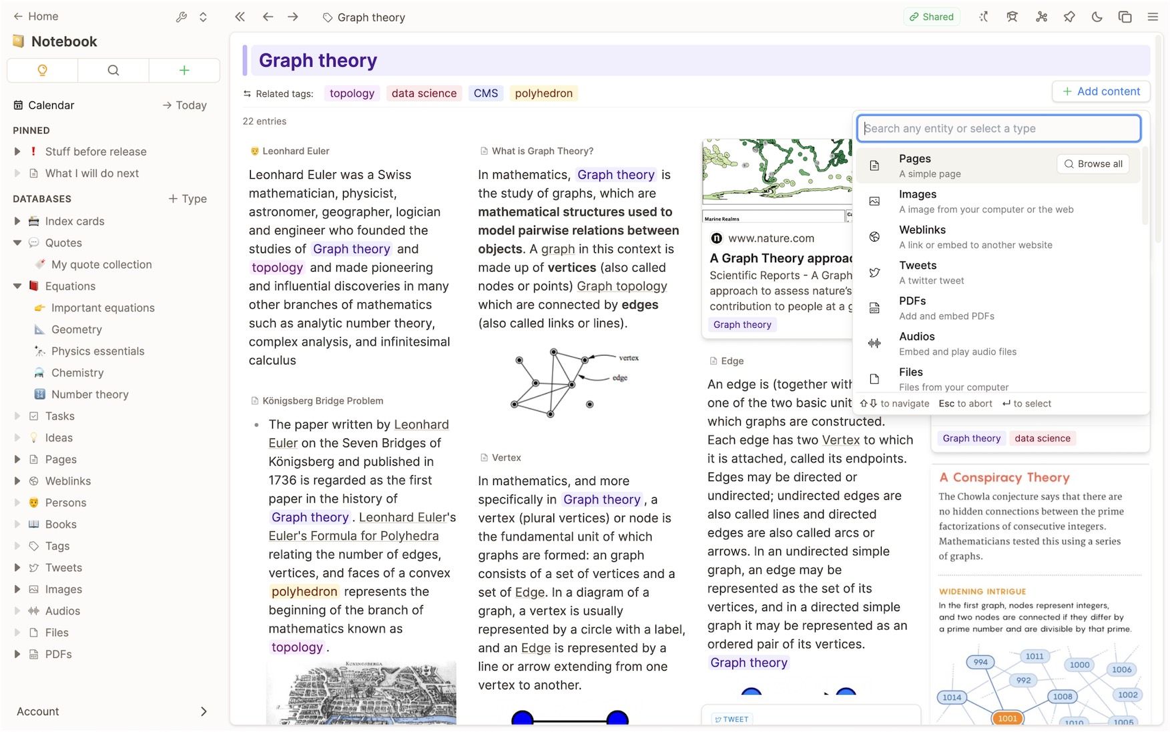Image resolution: width=1170 pixels, height=732 pixels.
Task: Click Browse all next to Pages
Action: tap(1093, 163)
